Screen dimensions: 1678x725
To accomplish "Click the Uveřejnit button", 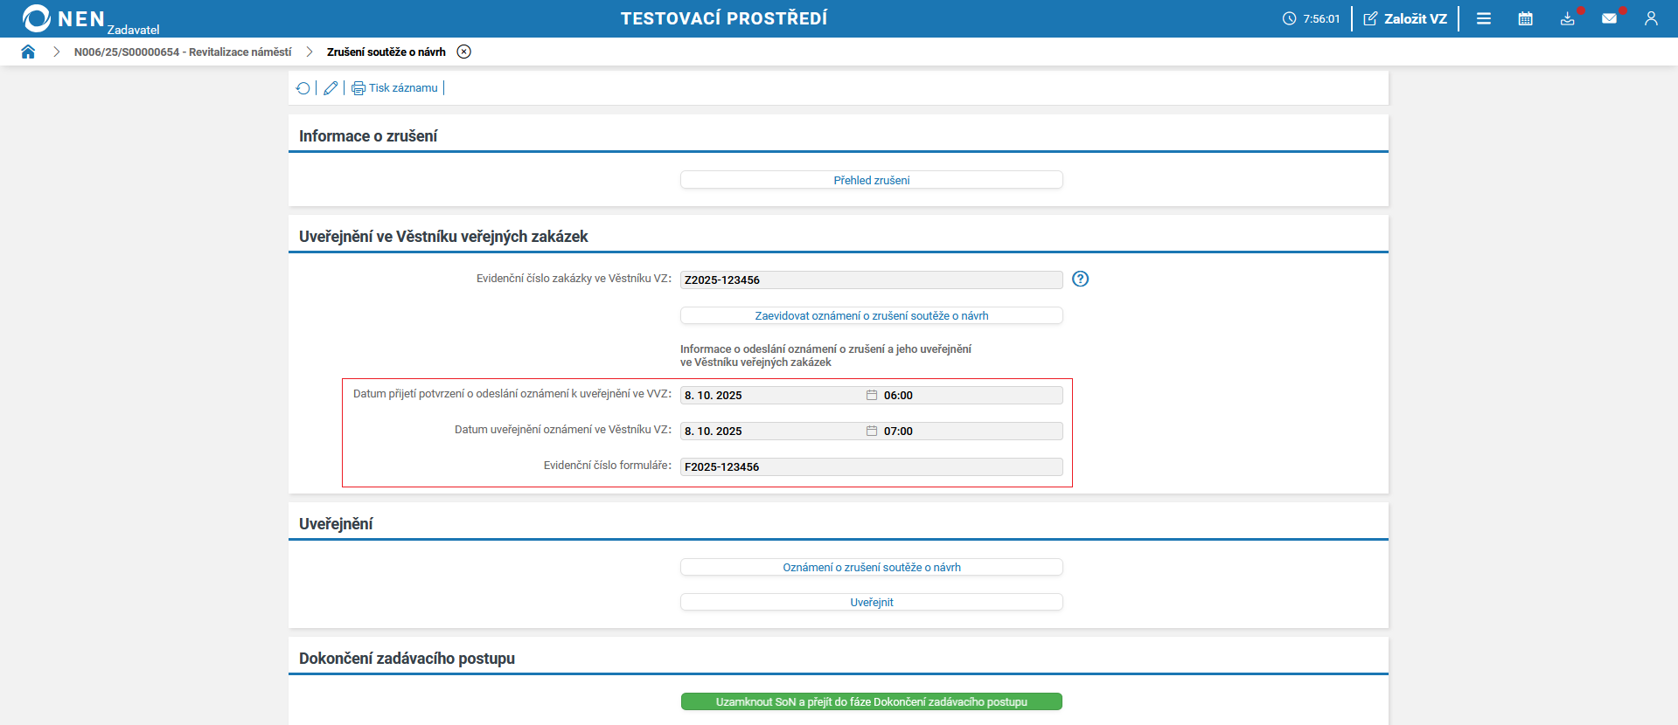I will (872, 602).
